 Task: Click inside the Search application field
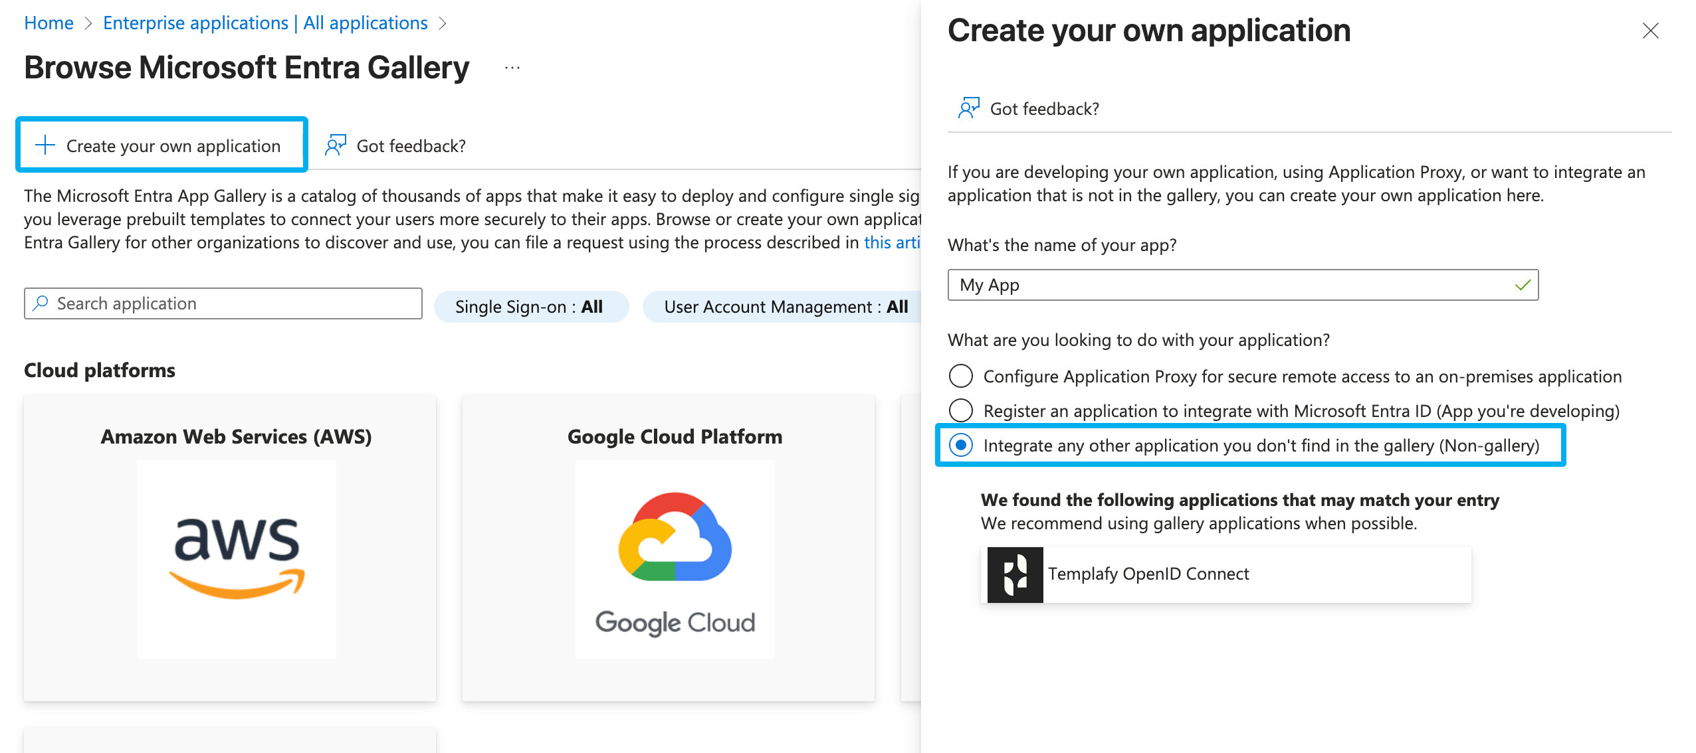pos(223,303)
